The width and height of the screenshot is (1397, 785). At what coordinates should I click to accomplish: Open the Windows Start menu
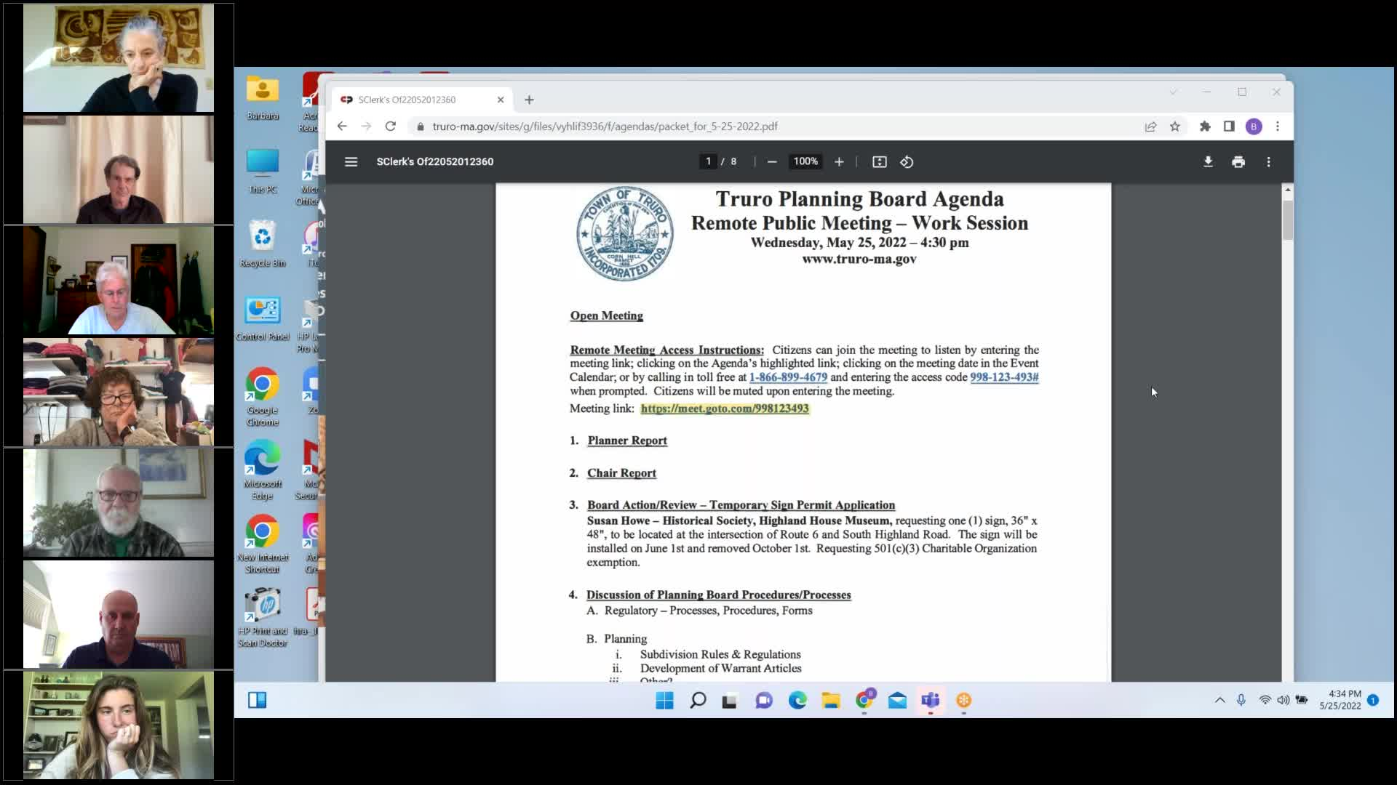coord(664,700)
